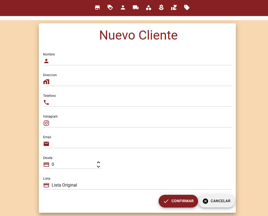Open the price tag icon at the far right
The image size is (268, 216).
pos(187,7)
